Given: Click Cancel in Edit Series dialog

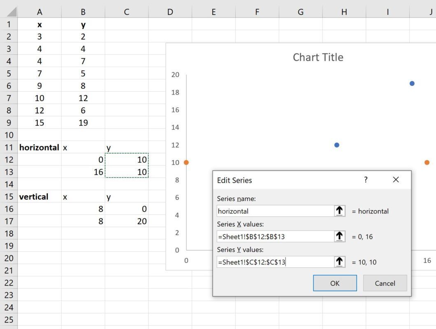Looking at the screenshot, I should (x=385, y=283).
